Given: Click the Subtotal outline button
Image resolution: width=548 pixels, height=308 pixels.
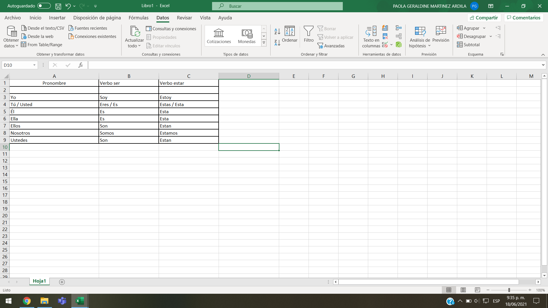Looking at the screenshot, I should coord(468,45).
